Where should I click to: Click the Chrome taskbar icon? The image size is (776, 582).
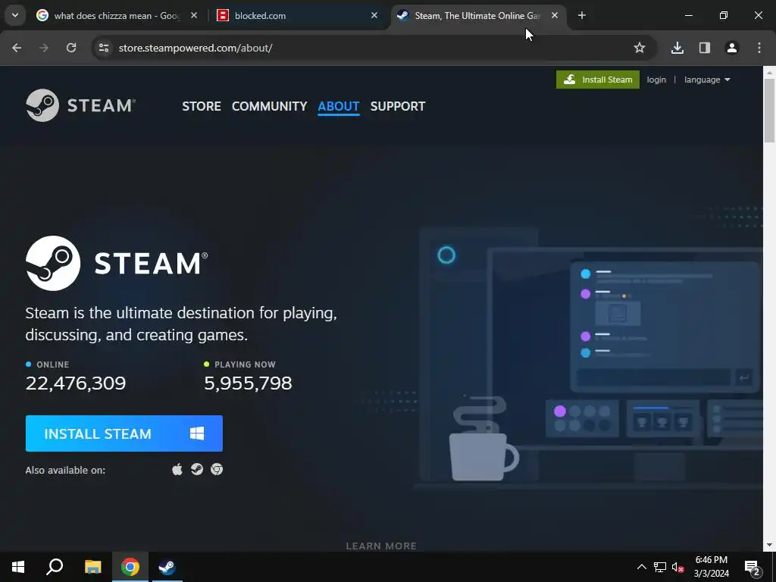tap(130, 567)
